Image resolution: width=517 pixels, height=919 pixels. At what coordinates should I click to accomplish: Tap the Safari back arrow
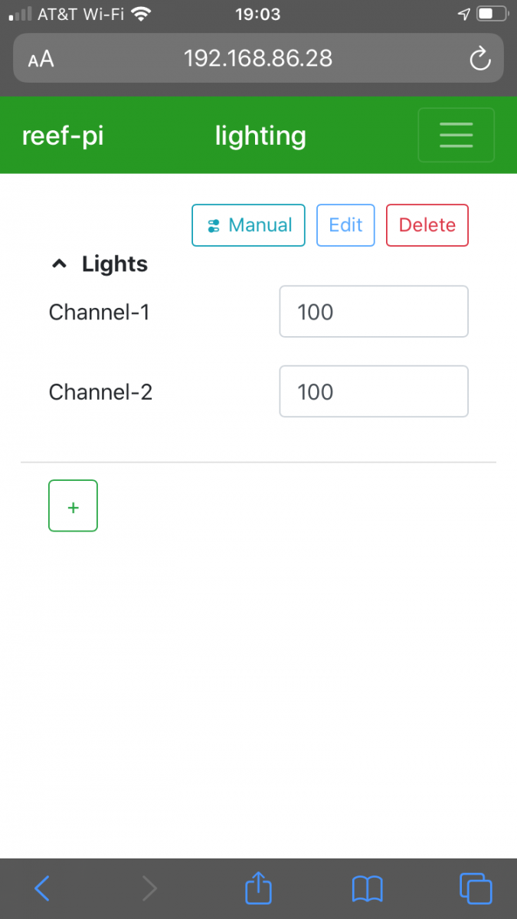coord(42,888)
